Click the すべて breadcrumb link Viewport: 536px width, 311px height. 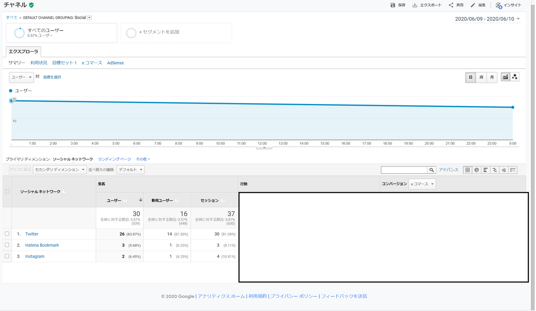(12, 17)
